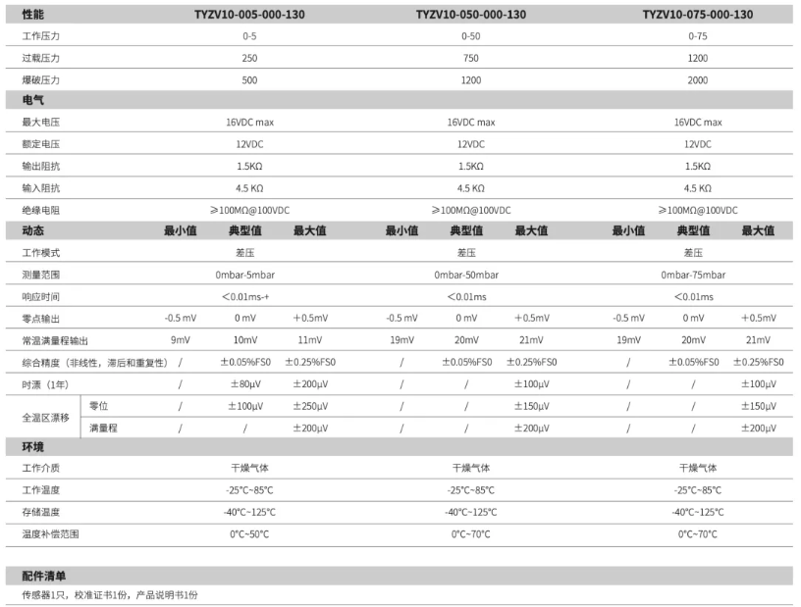Click the '动态' section header
801x607 pixels.
(32, 230)
